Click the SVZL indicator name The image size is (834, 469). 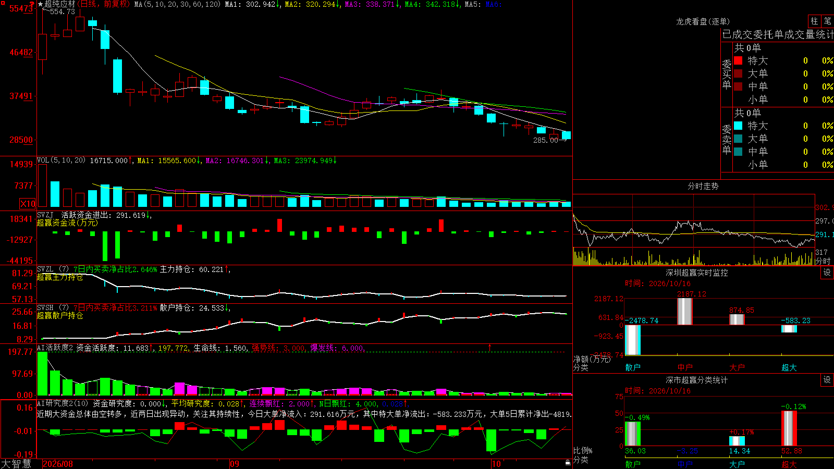(x=45, y=269)
